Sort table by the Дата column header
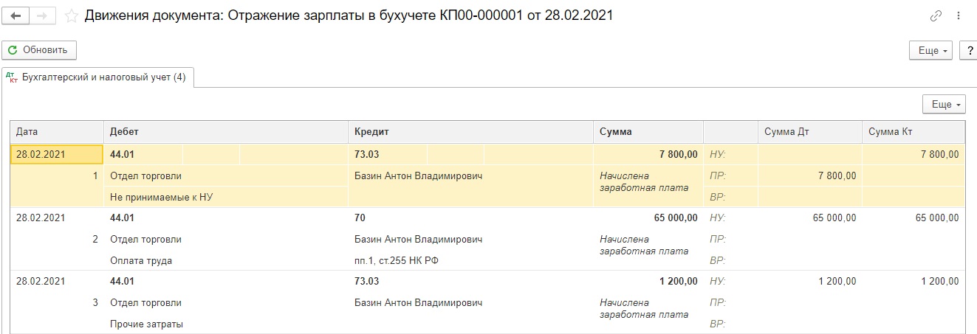Image resolution: width=977 pixels, height=334 pixels. click(x=56, y=132)
